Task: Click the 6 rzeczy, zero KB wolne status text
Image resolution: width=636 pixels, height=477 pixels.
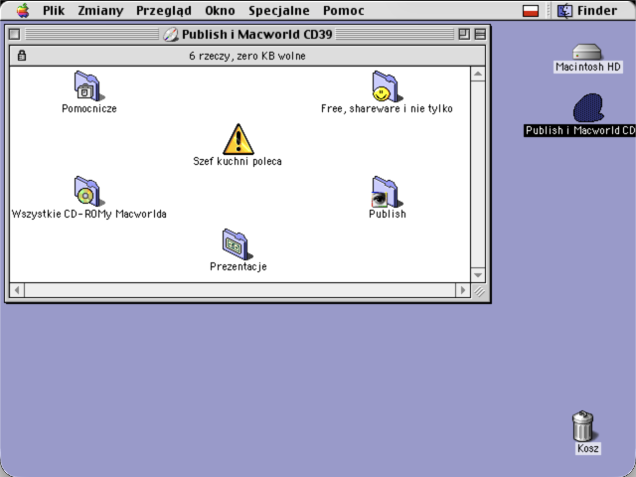Action: tap(247, 56)
